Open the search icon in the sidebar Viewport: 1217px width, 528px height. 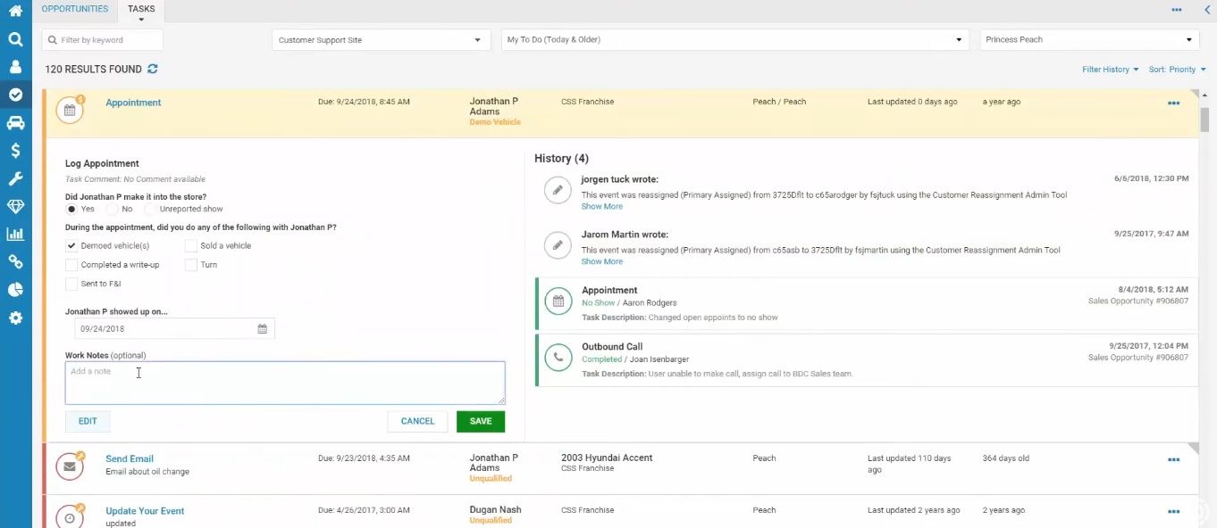point(15,39)
